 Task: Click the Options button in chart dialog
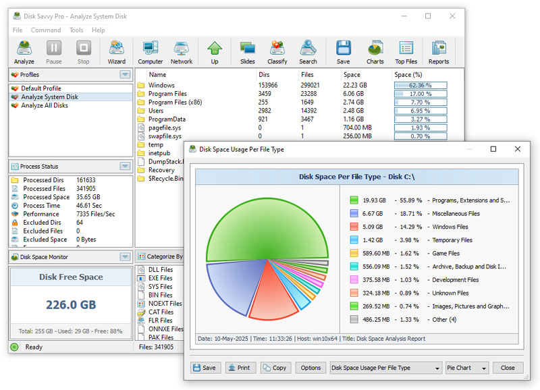[310, 368]
